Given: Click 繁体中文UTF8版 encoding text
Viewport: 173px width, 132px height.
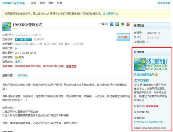Looking at the screenshot, I should pyautogui.click(x=74, y=44).
